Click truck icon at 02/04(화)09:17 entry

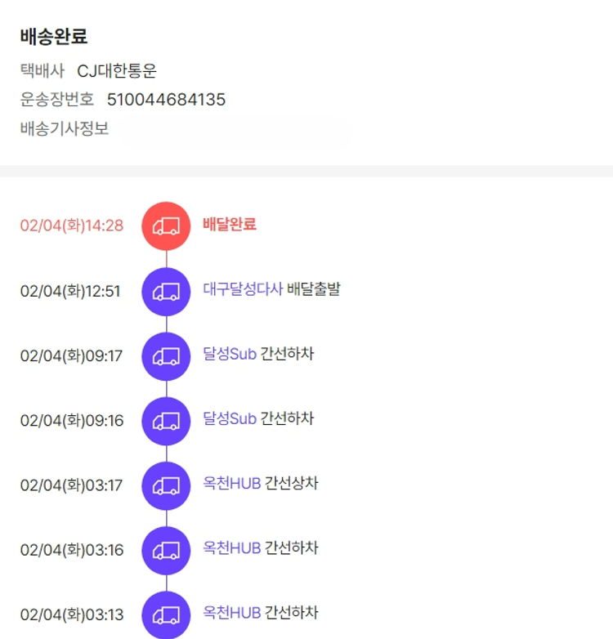click(166, 356)
